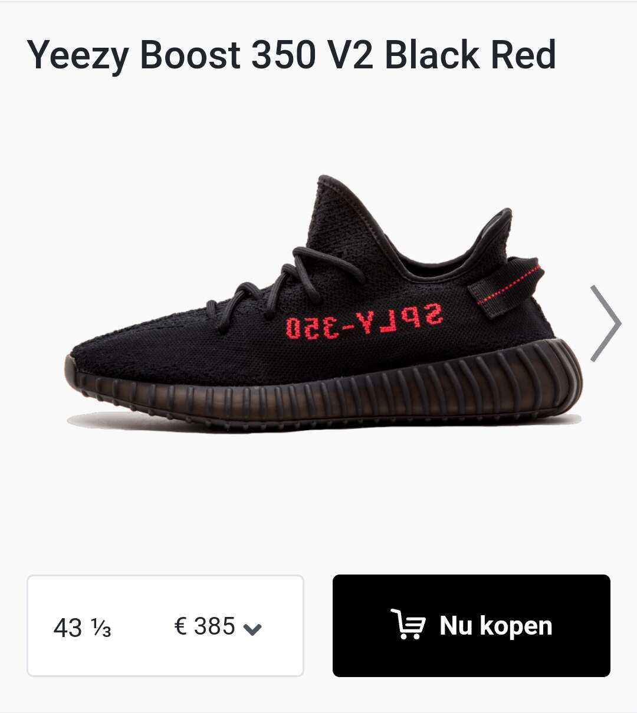
Task: Select the € 385 price option
Action: (205, 626)
